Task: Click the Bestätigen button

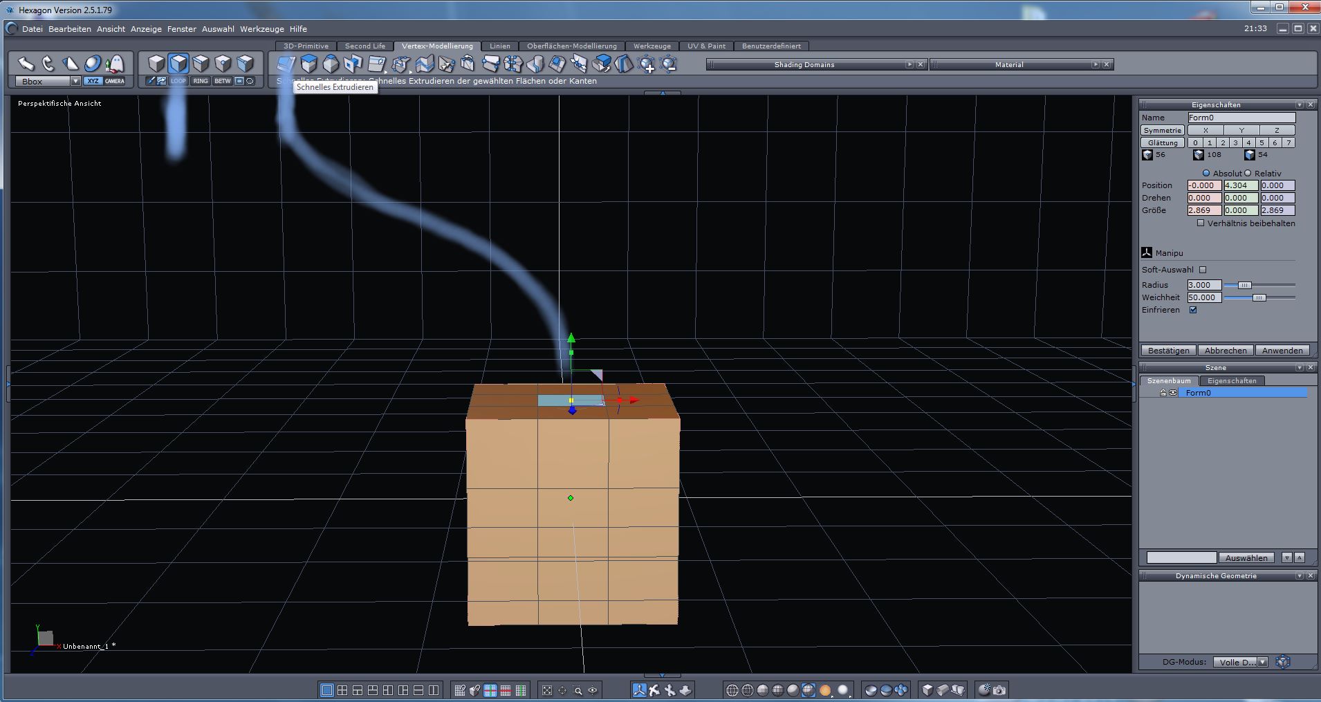Action: pos(1168,351)
